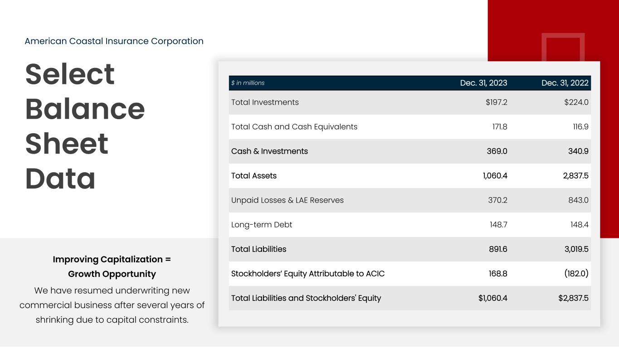Select the Total Investments row label
The width and height of the screenshot is (619, 348).
[x=265, y=102]
